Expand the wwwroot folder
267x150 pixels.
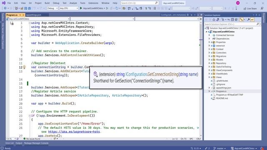[209, 46]
